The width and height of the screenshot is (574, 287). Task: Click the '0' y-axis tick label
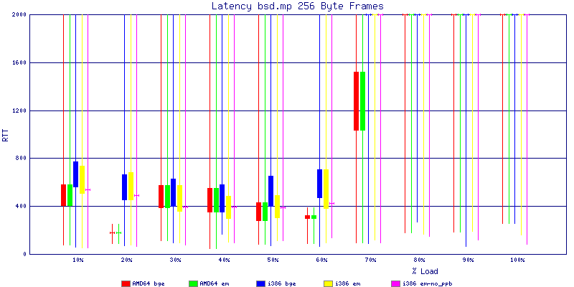point(24,254)
